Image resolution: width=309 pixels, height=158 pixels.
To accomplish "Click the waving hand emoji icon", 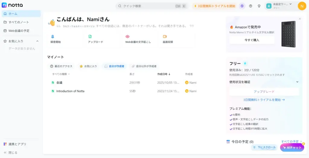I will click(52, 23).
